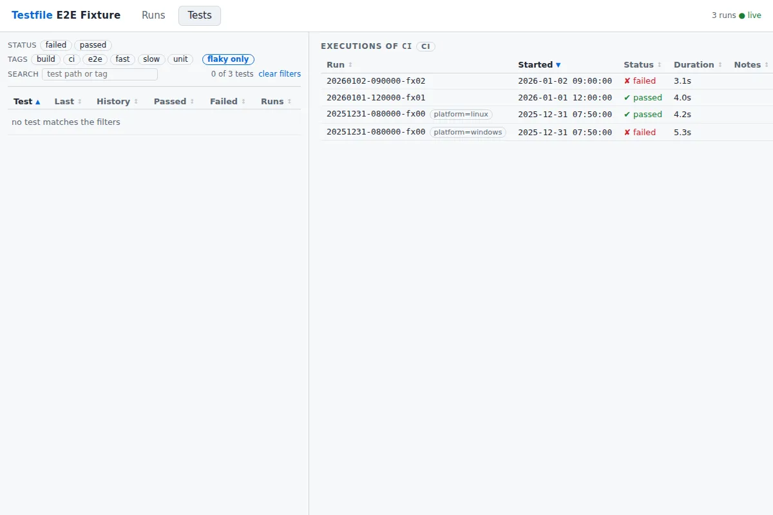Sort executions by Notes column
The height and width of the screenshot is (515, 773).
click(750, 65)
